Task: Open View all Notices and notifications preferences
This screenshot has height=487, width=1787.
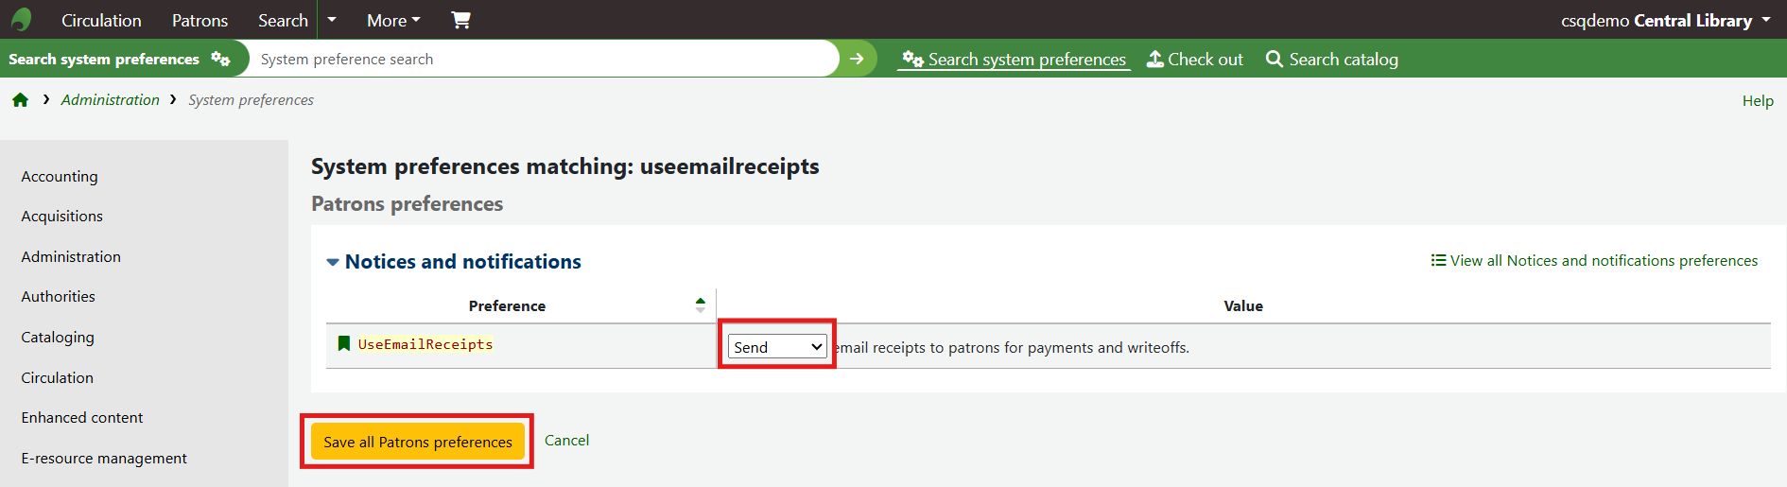Action: click(1594, 261)
